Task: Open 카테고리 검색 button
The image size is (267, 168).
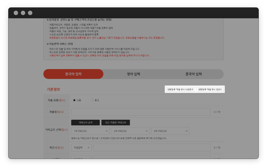Action: pyautogui.click(x=86, y=123)
